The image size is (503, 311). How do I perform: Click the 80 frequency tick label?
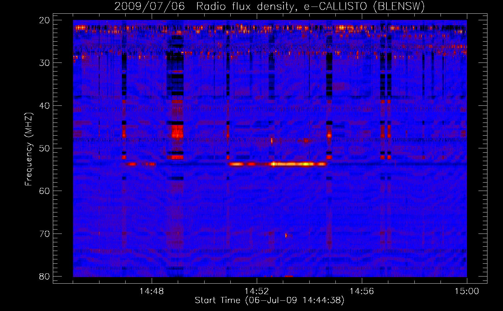[45, 276]
